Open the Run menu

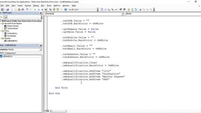point(43,6)
